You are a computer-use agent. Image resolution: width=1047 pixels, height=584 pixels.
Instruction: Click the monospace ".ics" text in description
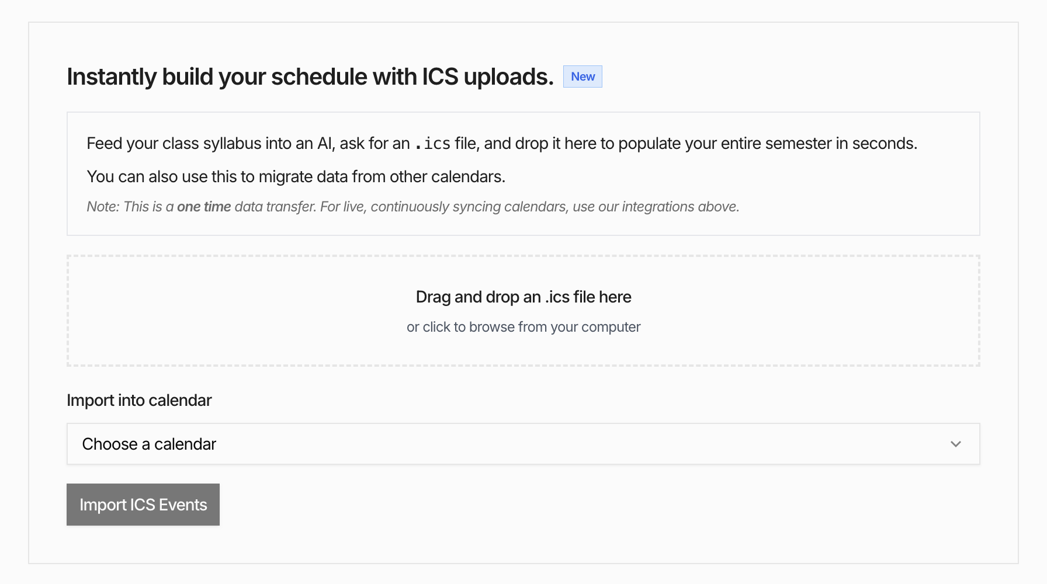(x=432, y=144)
